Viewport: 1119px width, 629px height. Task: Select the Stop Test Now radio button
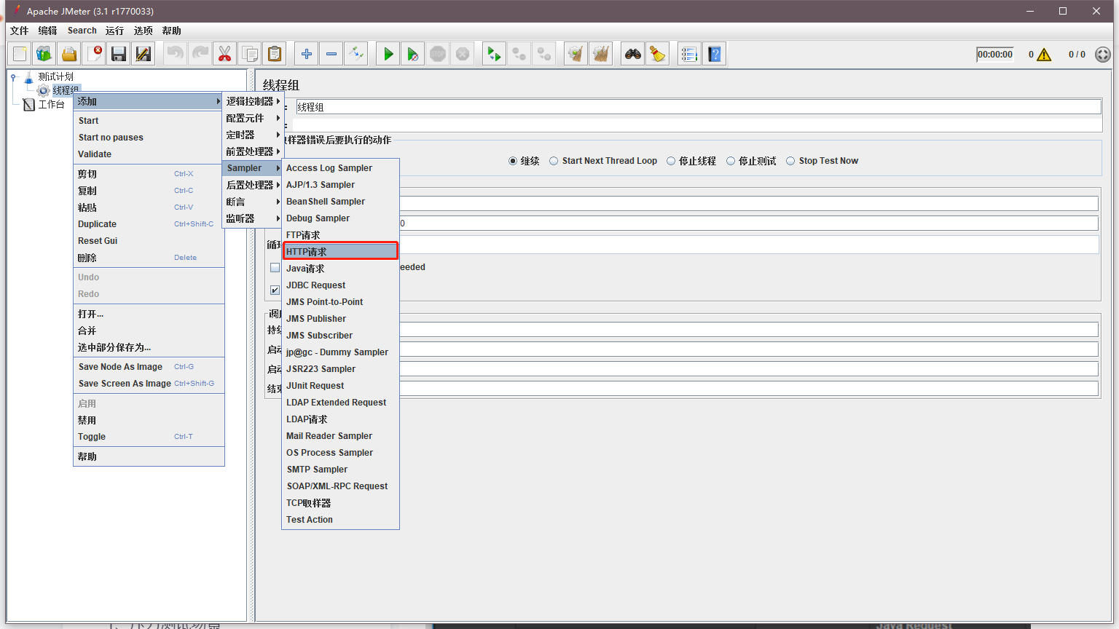[x=790, y=161]
